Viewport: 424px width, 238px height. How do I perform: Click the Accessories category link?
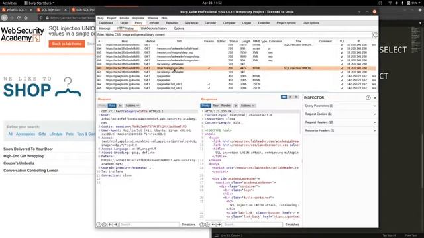25,134
